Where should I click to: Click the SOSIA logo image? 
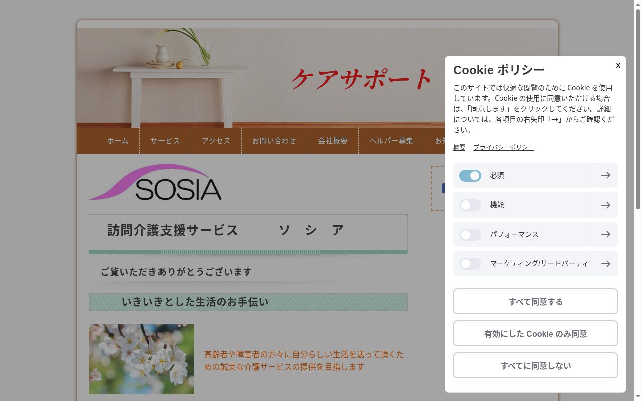pos(155,182)
